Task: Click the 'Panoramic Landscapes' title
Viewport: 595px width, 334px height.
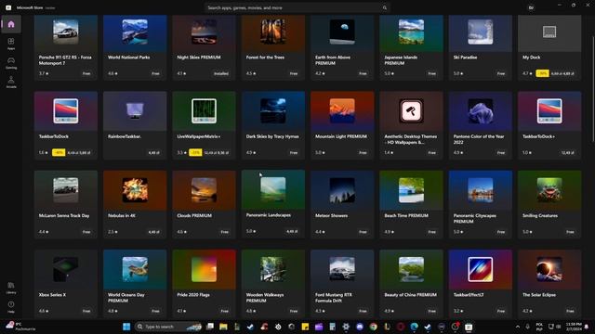Action: click(x=269, y=215)
